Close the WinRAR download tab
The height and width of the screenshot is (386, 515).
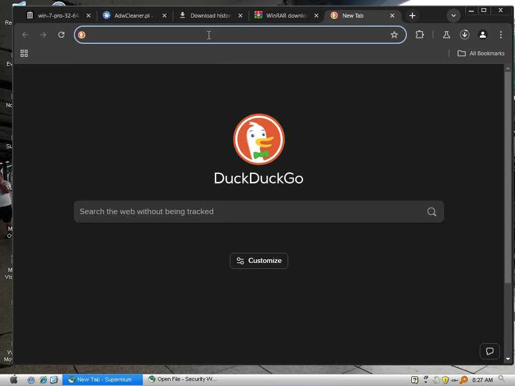(x=316, y=16)
